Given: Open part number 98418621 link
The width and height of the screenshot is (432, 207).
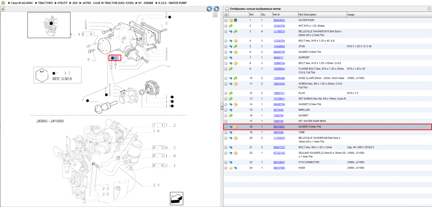Looking at the screenshot, I should 279,127.
